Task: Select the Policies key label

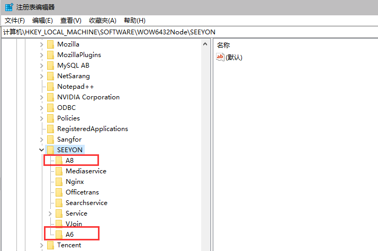Action: pos(68,118)
